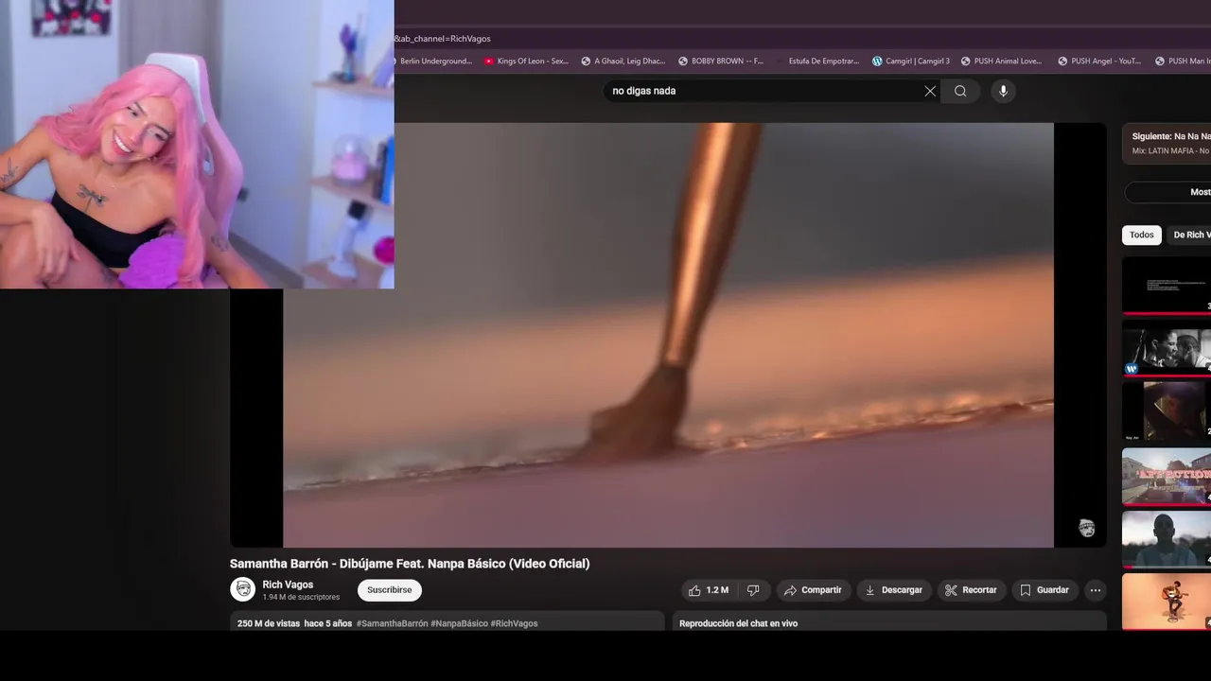
Task: Open the Camgirl | Camgirl 3 bookmark
Action: pos(910,61)
